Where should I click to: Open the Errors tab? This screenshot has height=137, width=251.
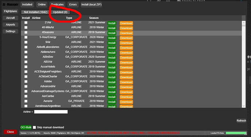[73, 4]
